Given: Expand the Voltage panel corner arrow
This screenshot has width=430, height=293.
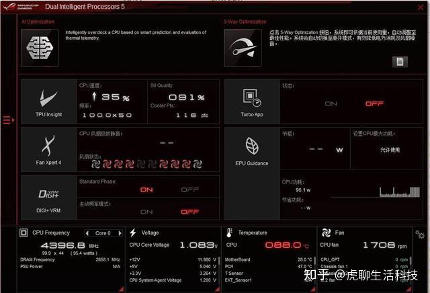Looking at the screenshot, I should 218,289.
